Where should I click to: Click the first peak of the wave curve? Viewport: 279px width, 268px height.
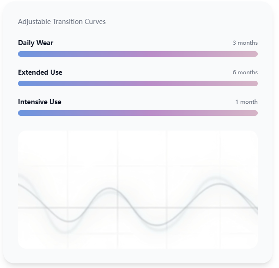coord(108,188)
